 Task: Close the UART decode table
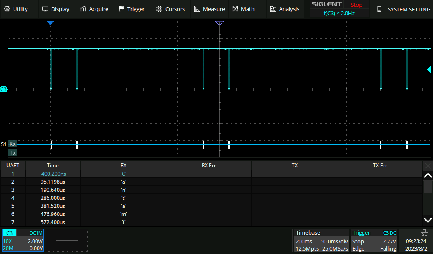coord(428,166)
